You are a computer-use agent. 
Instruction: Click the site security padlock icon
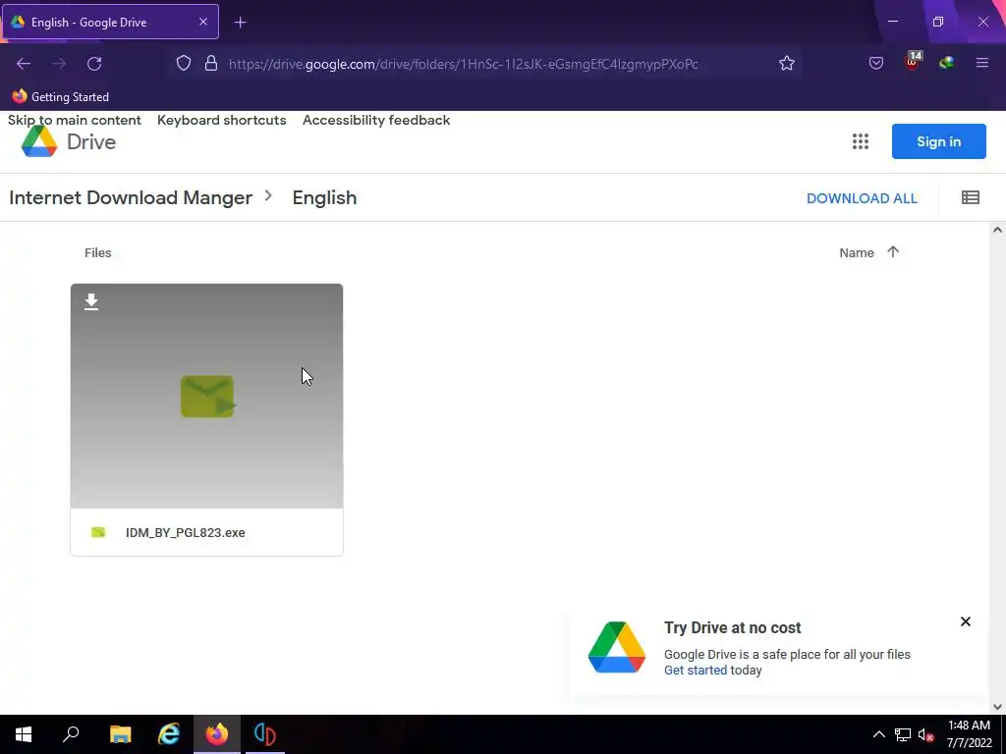coord(211,64)
